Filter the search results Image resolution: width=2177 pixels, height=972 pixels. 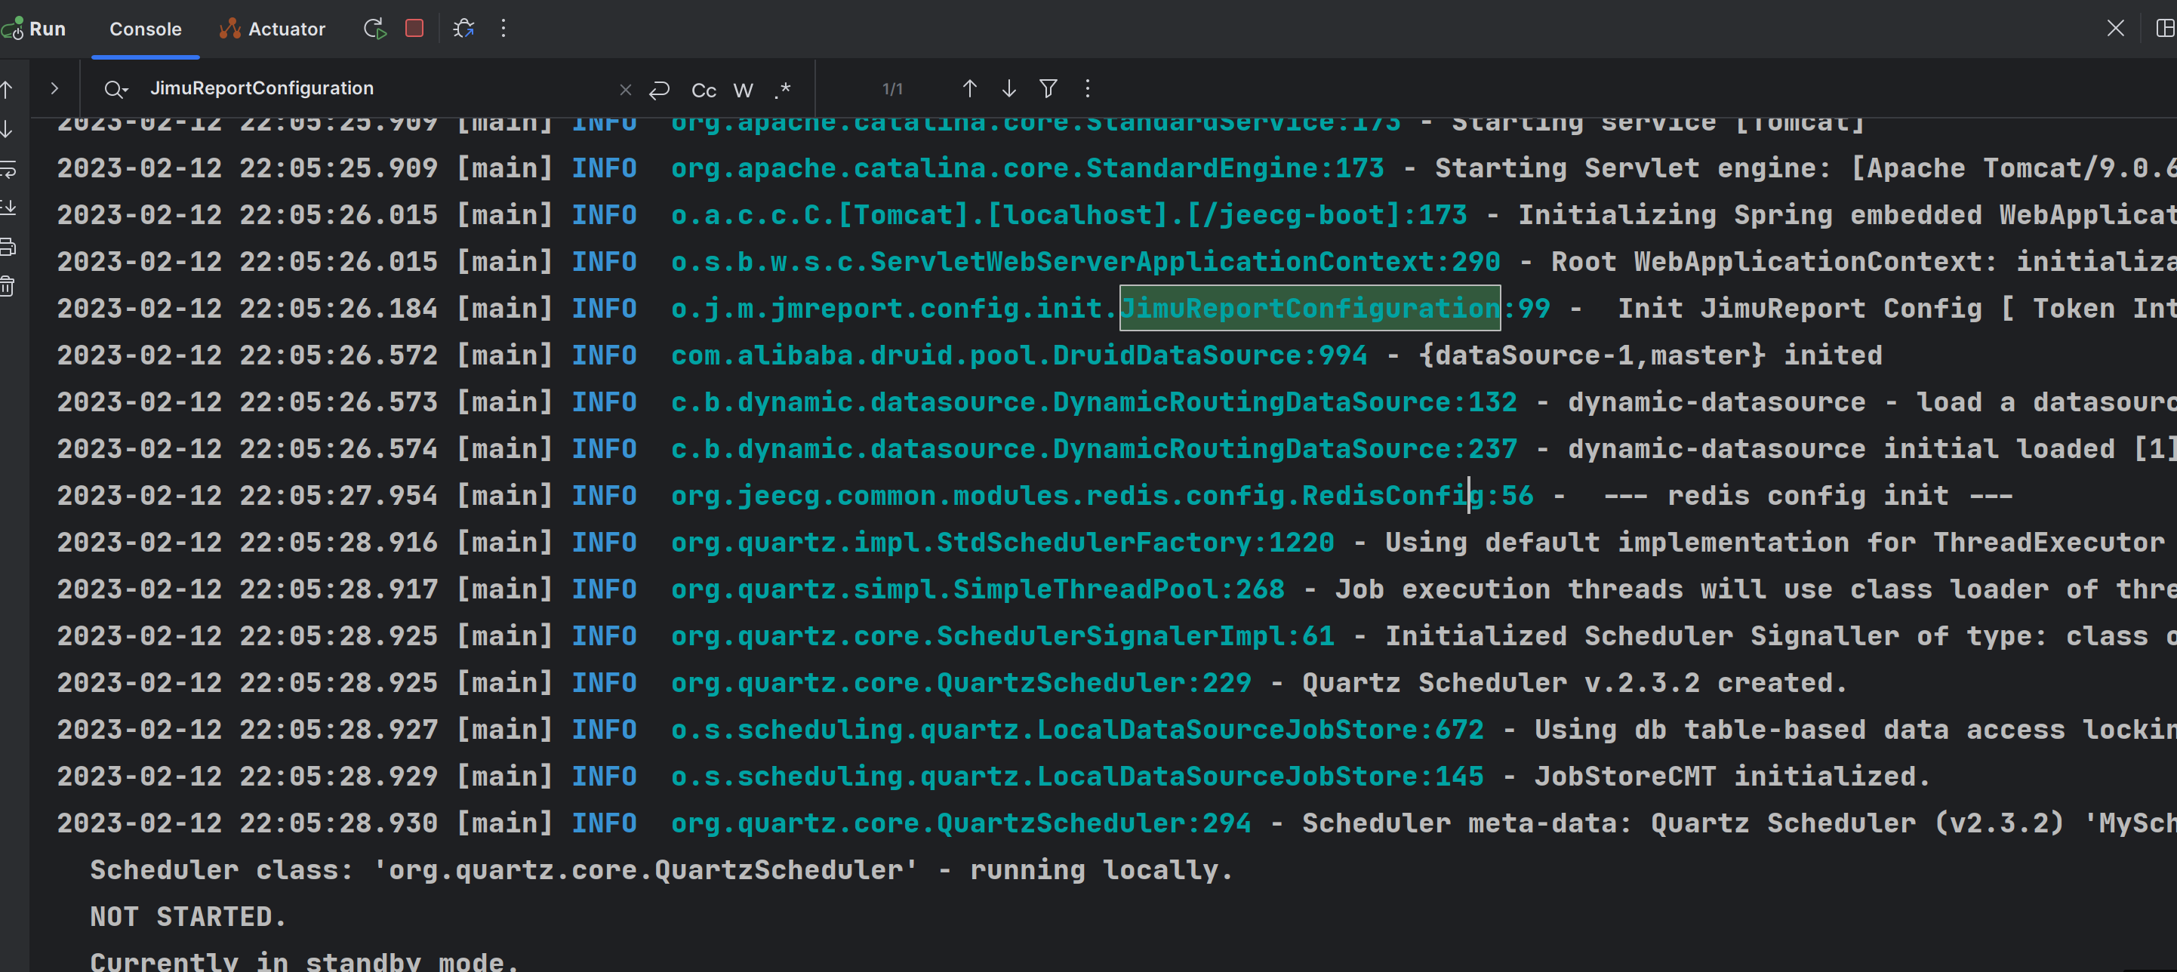click(1047, 88)
